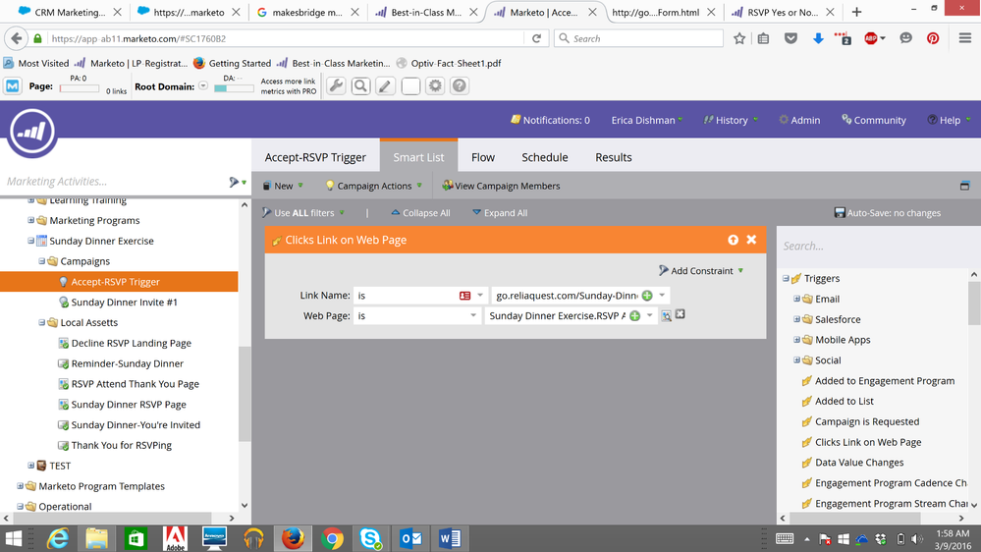Open the Web Page operator dropdown
Viewport: 981px width, 552px height.
click(x=473, y=315)
